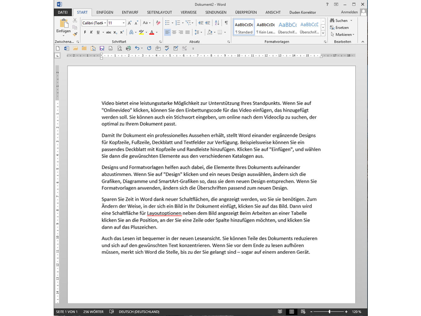Apply the yellow text highlight color
This screenshot has width=421, height=316.
(141, 32)
